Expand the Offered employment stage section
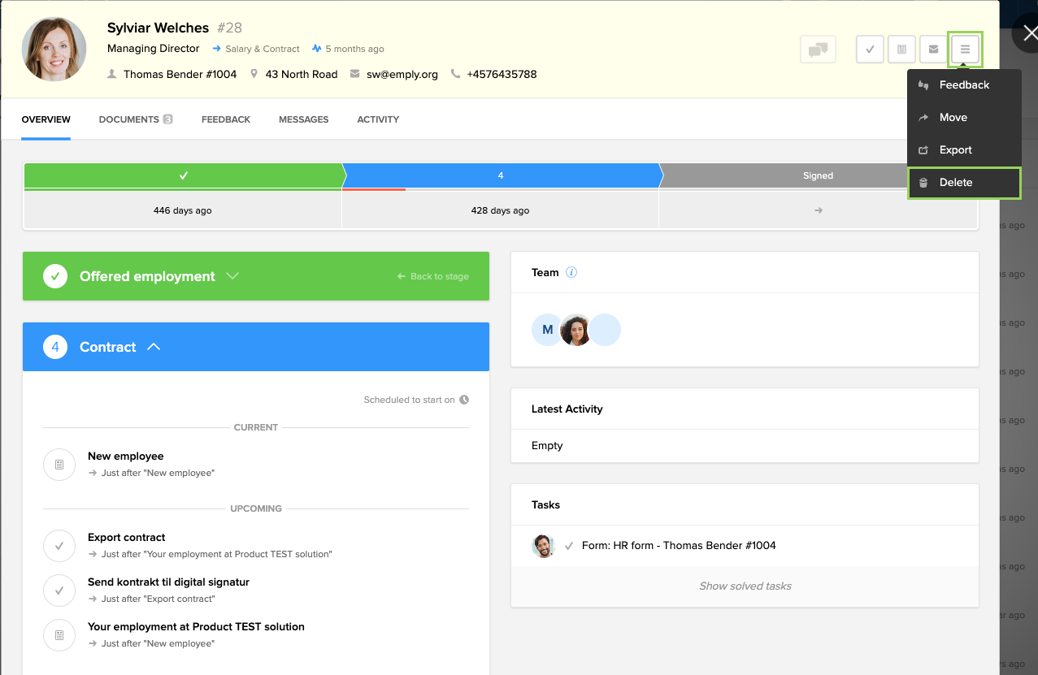1038x675 pixels. 232,276
